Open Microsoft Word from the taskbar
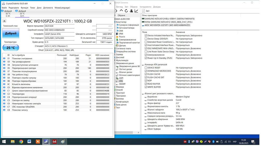This screenshot has width=261, height=146. pyautogui.click(x=29, y=142)
